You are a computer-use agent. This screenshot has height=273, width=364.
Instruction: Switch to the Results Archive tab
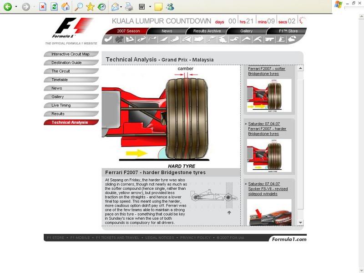[207, 31]
